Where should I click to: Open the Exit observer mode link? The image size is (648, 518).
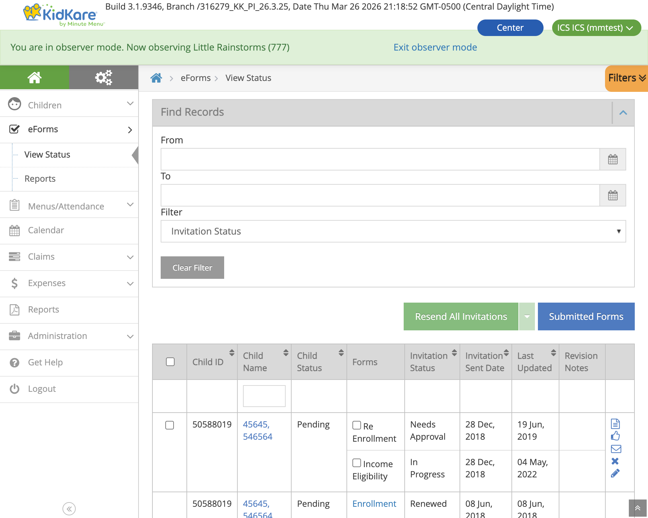click(435, 47)
